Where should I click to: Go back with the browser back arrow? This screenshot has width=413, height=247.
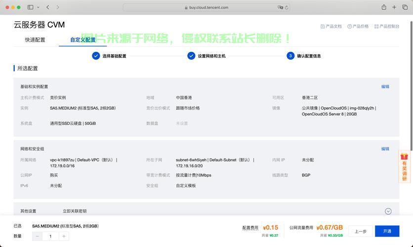tap(48, 7)
